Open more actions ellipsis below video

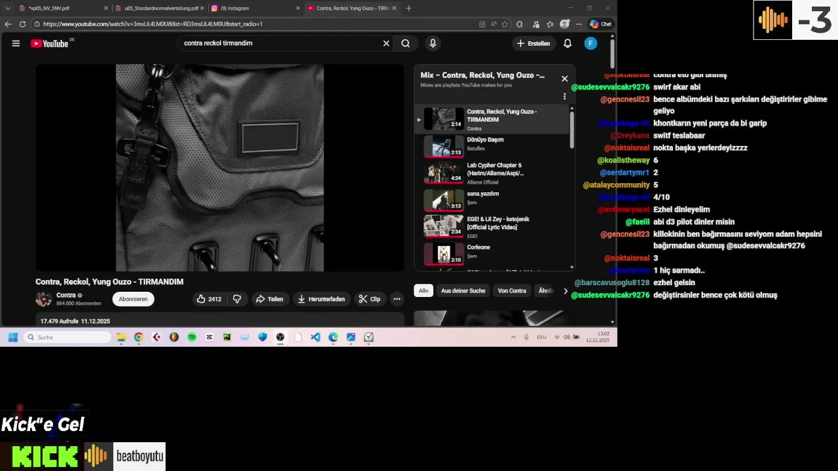click(x=397, y=299)
